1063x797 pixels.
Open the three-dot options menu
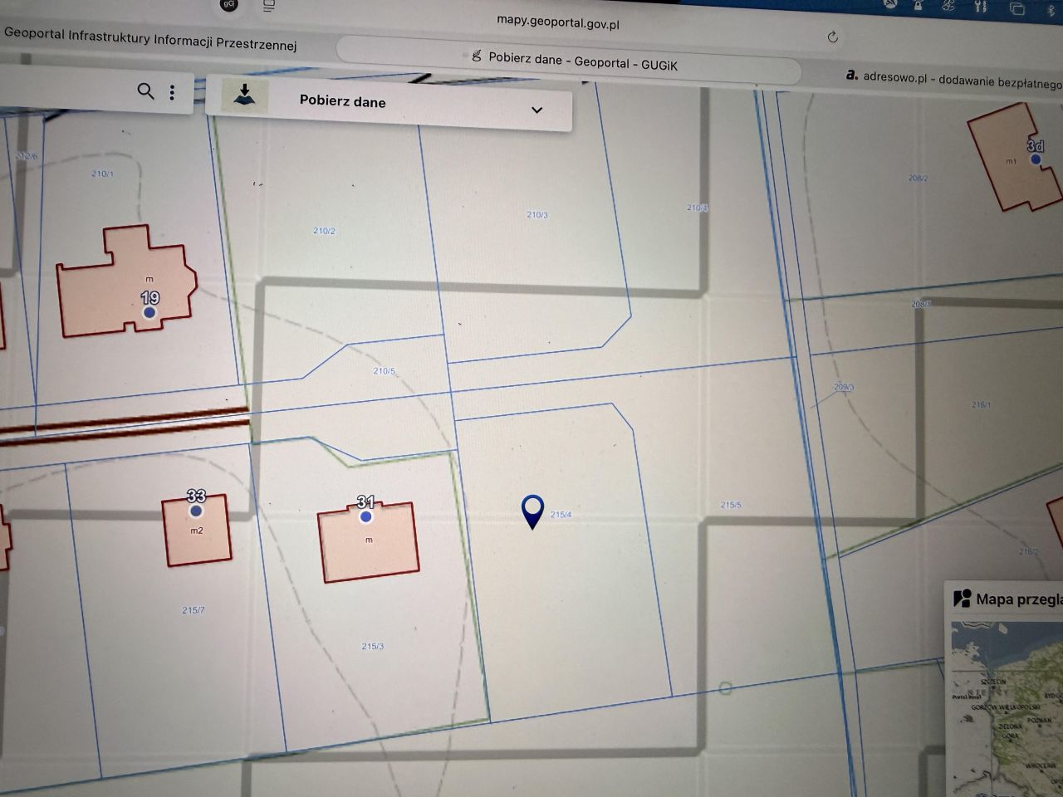click(x=172, y=92)
